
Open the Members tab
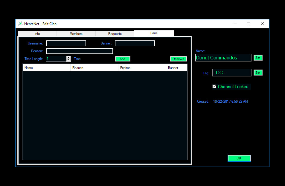[76, 34]
